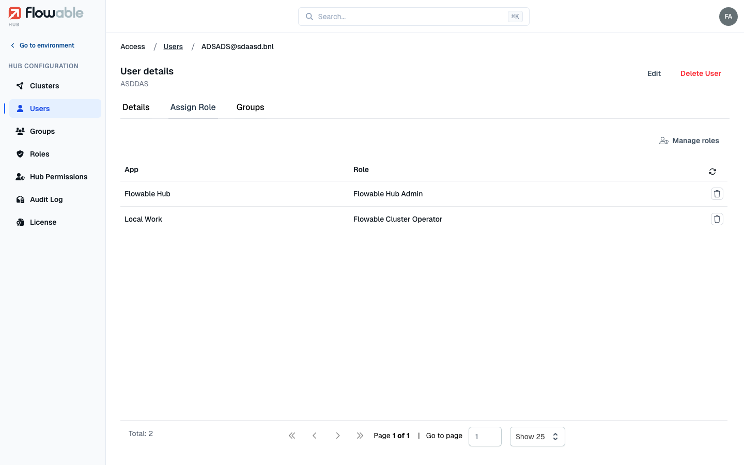
Task: Select Users in the sidebar menu
Action: (x=55, y=109)
